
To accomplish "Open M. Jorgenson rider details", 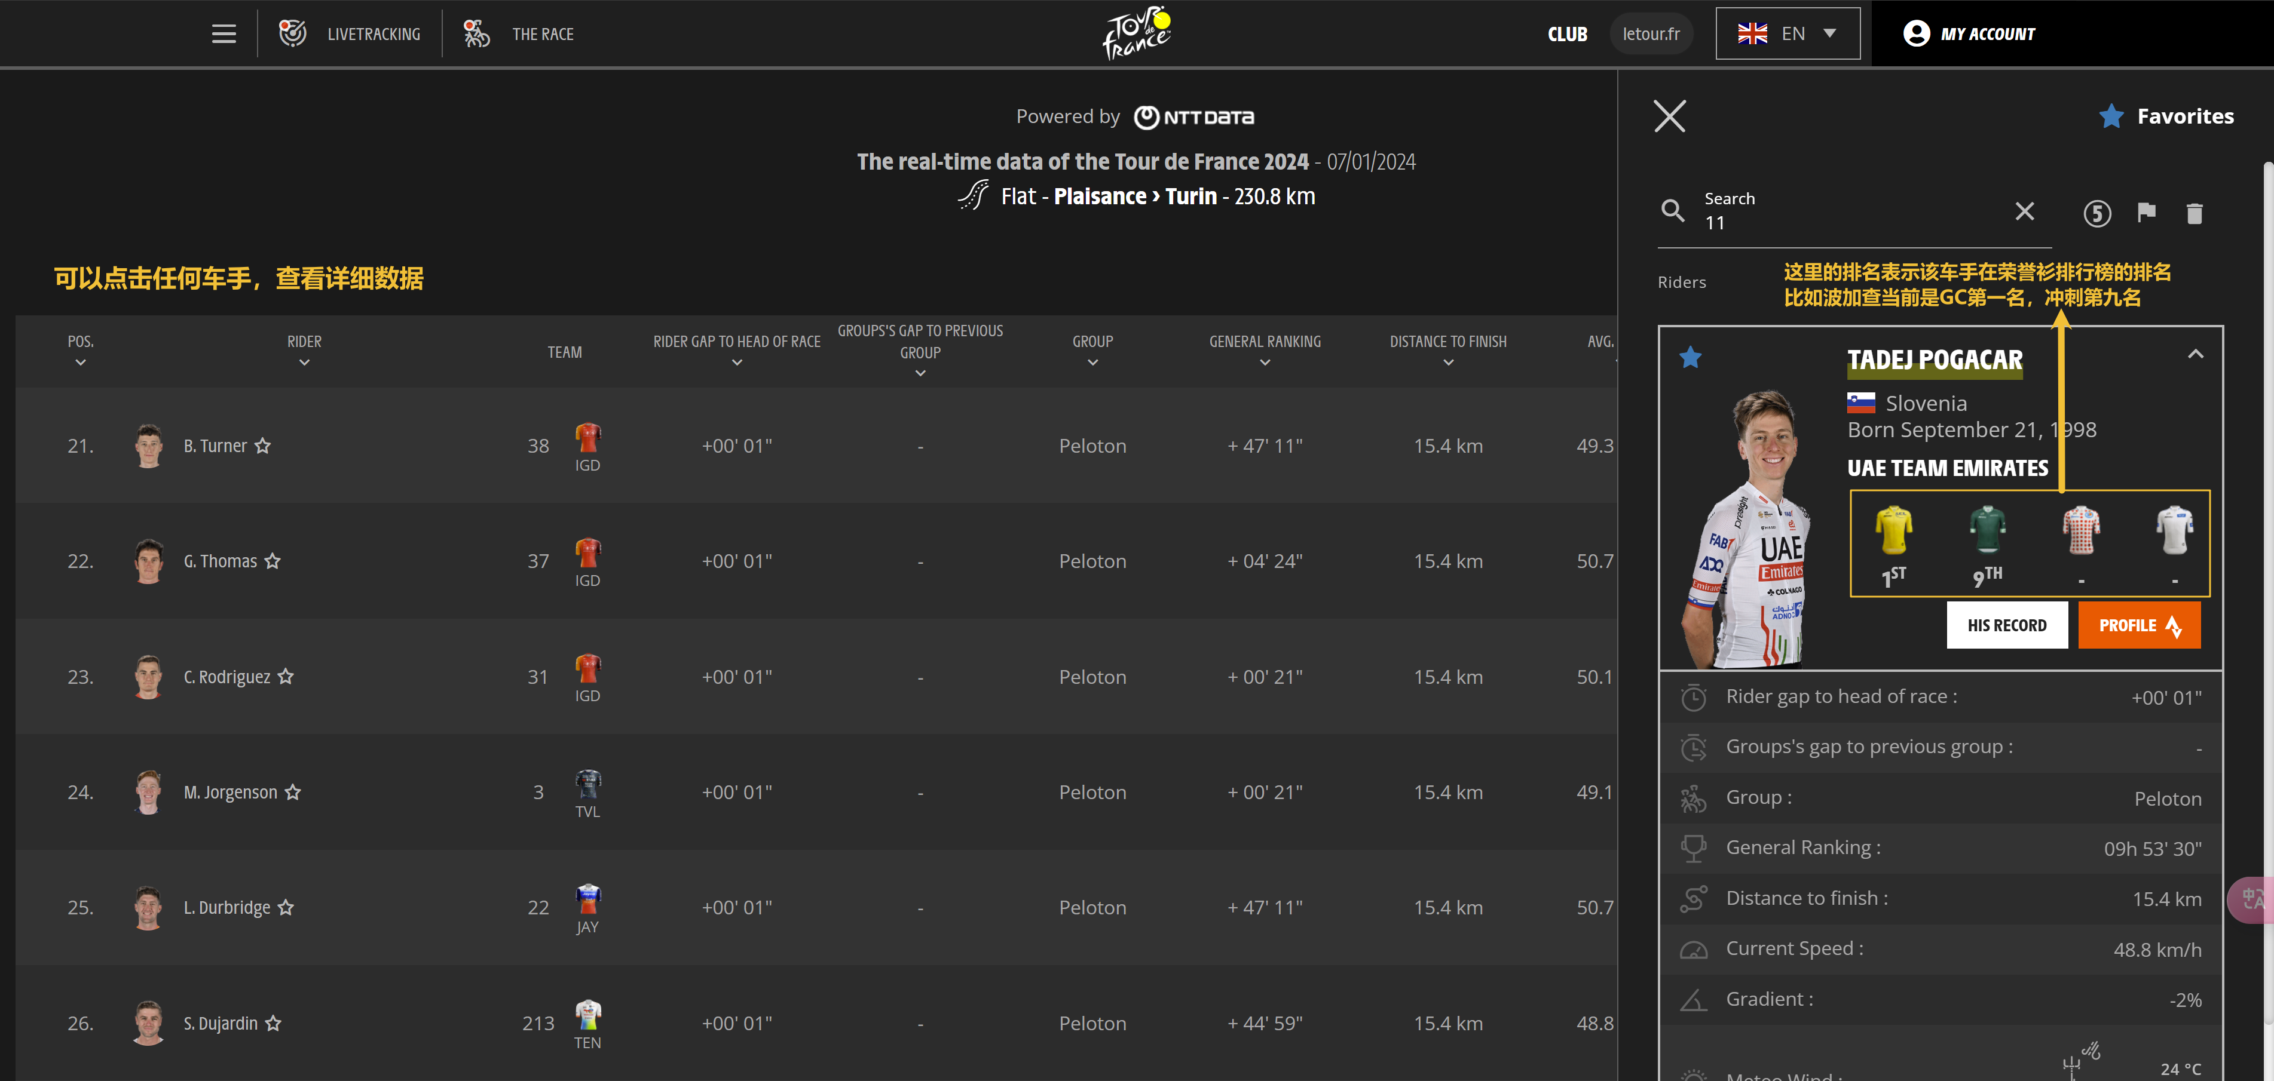I will (229, 793).
